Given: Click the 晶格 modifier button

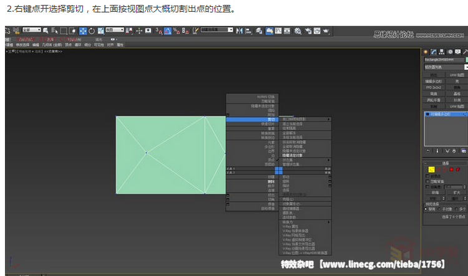Looking at the screenshot, I should (x=457, y=94).
